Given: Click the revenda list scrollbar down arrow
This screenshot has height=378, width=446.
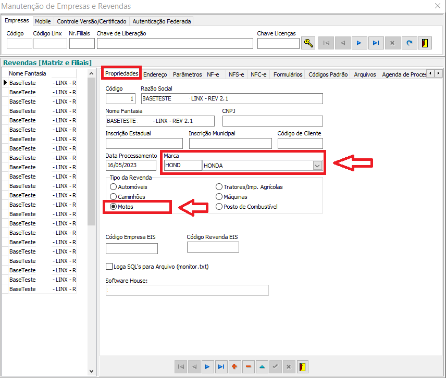Looking at the screenshot, I should [91, 371].
